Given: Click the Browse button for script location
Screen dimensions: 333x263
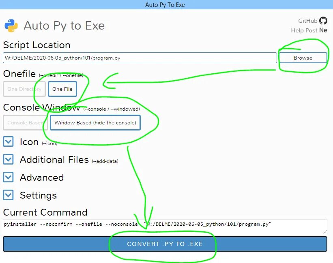Looking at the screenshot, I should (303, 58).
